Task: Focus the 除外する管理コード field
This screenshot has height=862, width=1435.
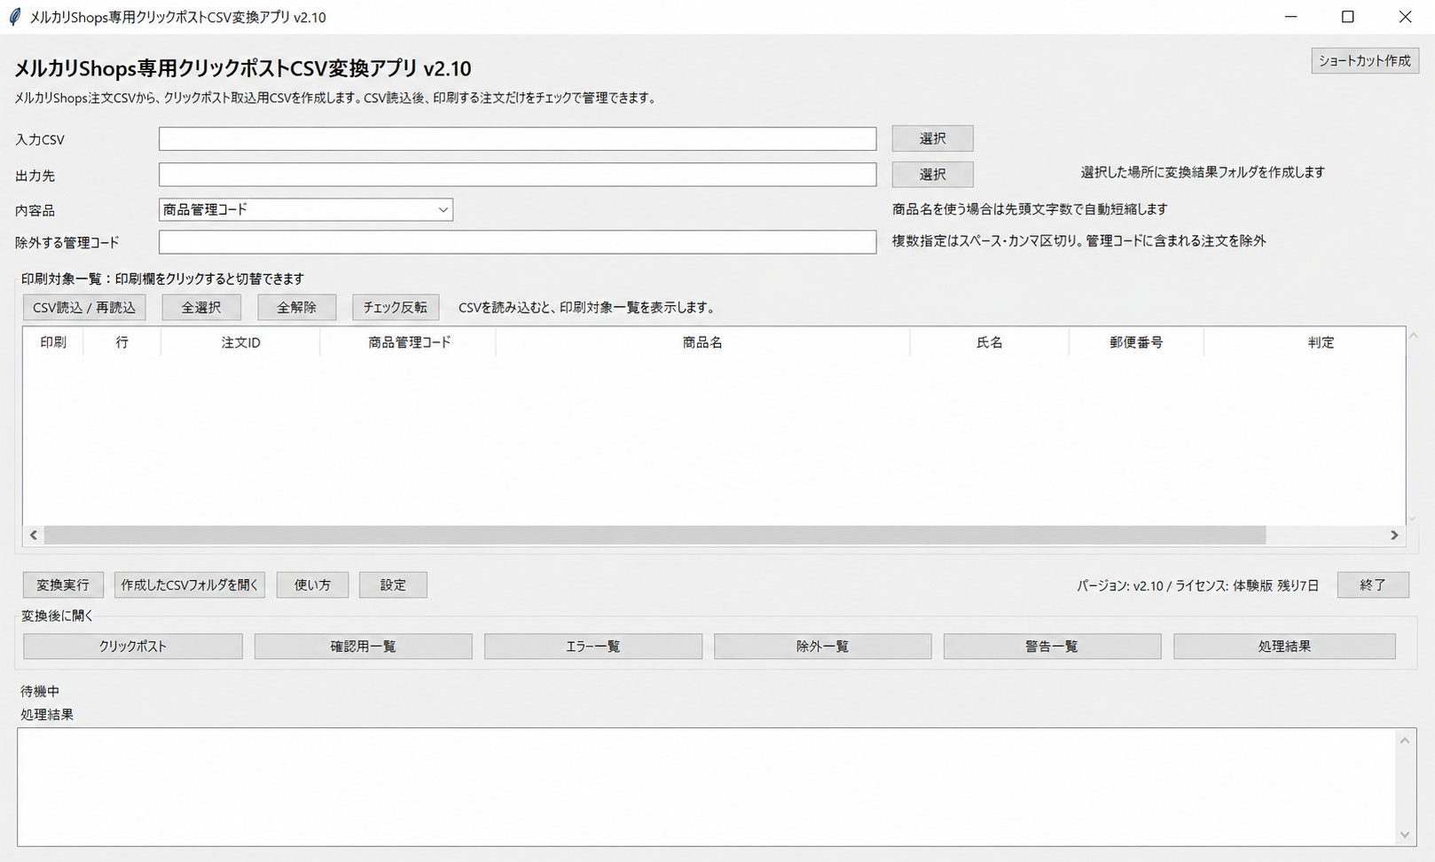Action: (x=517, y=242)
